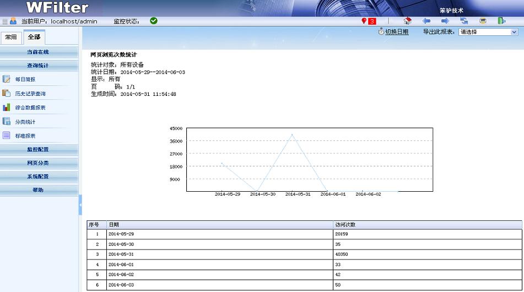Click the home icon in the top toolbar
Viewport: 524px width, 292px height.
pyautogui.click(x=408, y=21)
